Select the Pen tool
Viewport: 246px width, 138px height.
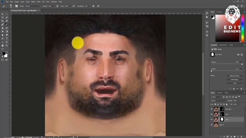tap(2, 38)
